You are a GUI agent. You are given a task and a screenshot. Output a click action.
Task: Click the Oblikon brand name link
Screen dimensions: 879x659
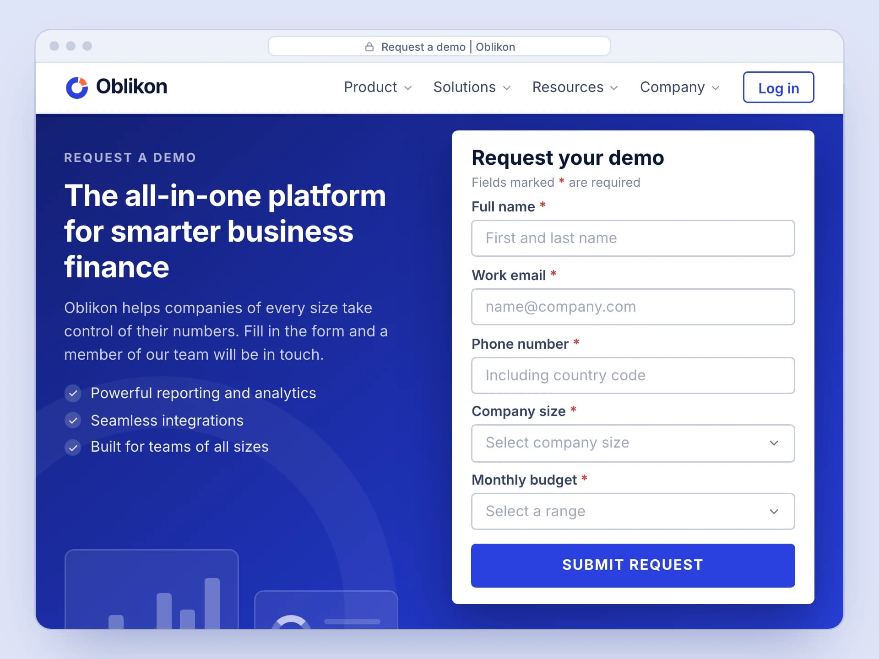pos(131,86)
